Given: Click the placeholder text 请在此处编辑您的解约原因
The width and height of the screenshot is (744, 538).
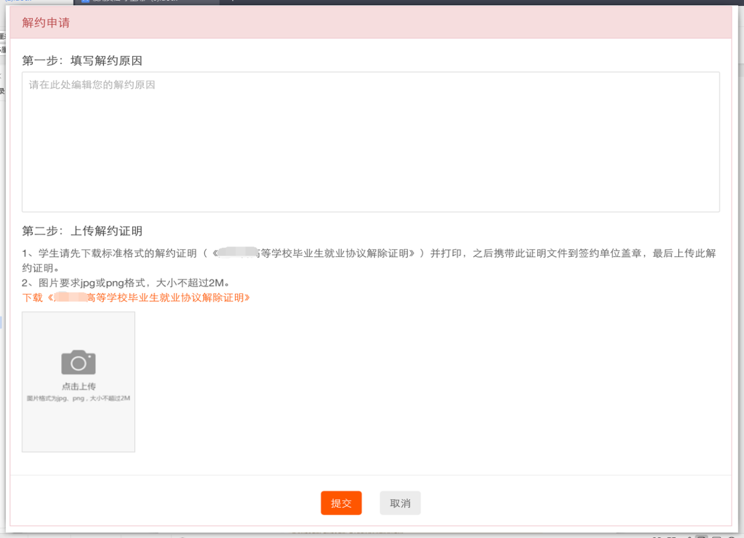Looking at the screenshot, I should click(92, 85).
